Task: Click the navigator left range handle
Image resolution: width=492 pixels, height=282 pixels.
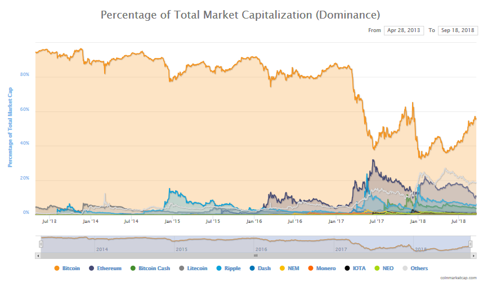Action: click(x=41, y=244)
